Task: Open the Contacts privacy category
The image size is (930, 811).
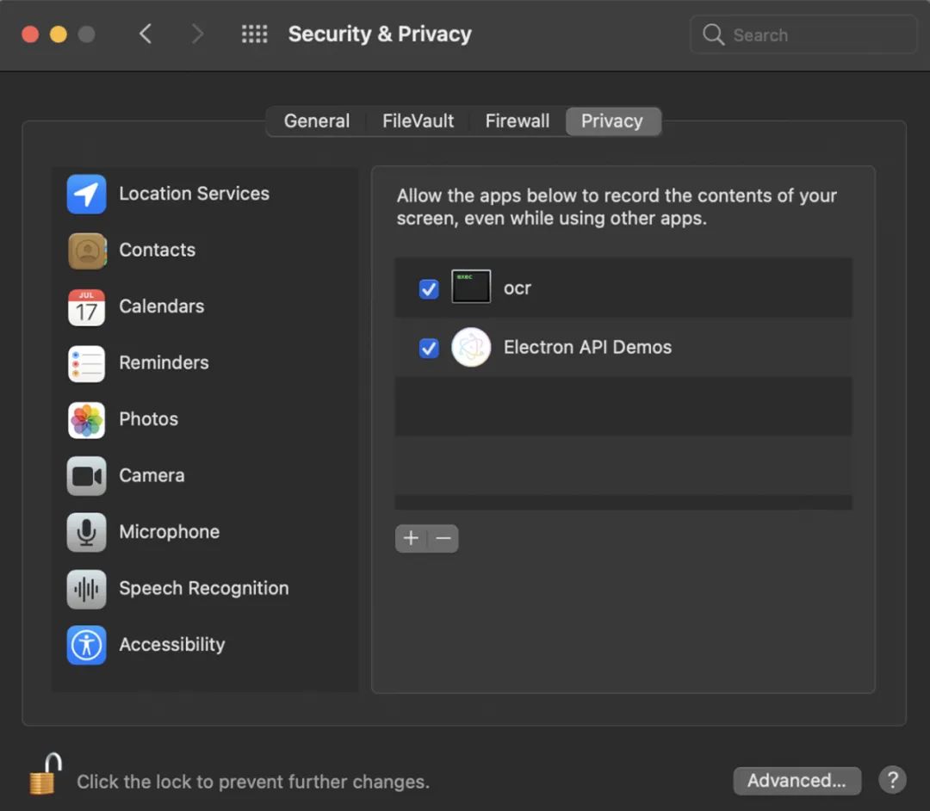Action: tap(157, 251)
